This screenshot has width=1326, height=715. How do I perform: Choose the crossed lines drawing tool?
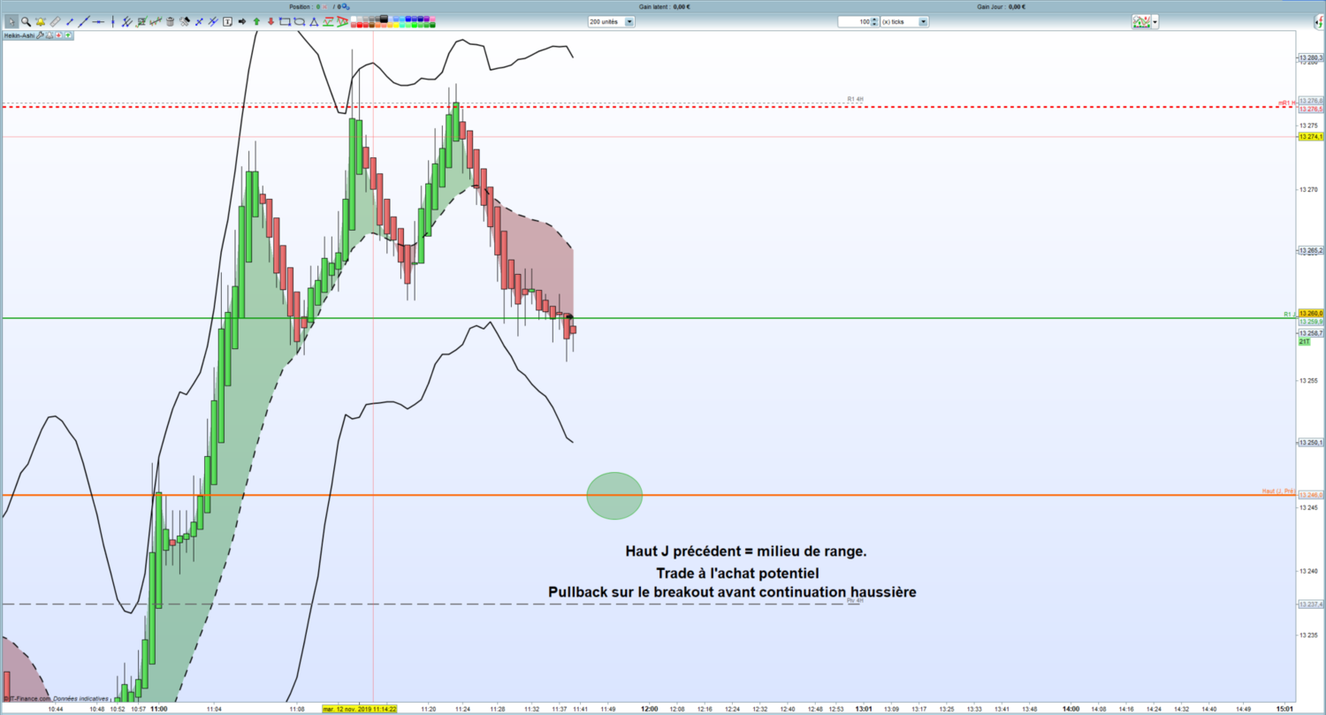tap(214, 21)
